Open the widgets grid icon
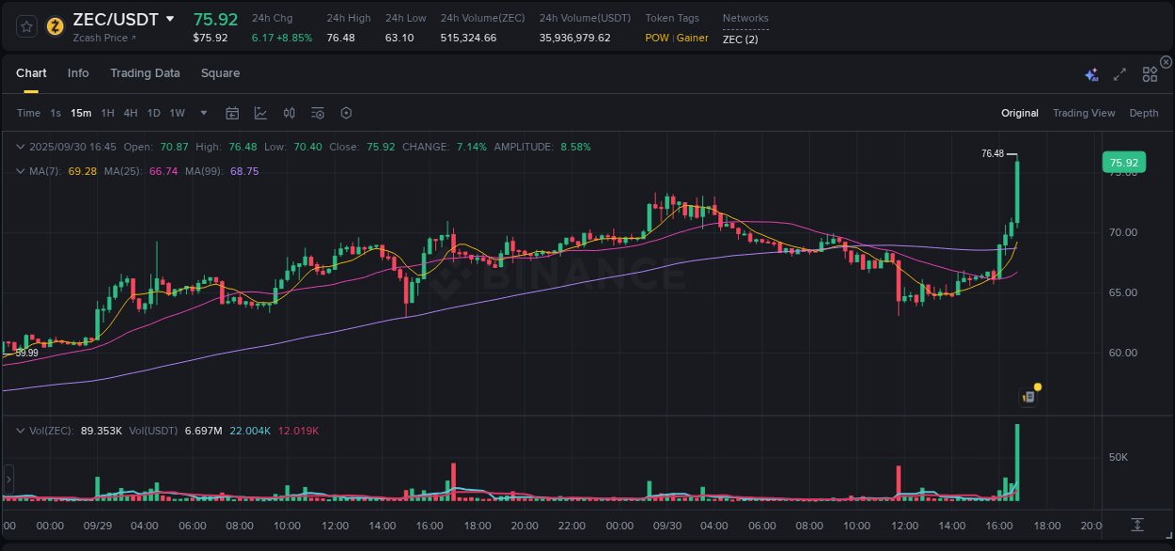The width and height of the screenshot is (1175, 551). 1150,72
